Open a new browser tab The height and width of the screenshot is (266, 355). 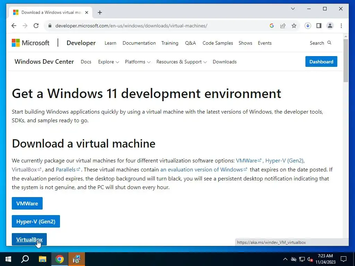100,12
